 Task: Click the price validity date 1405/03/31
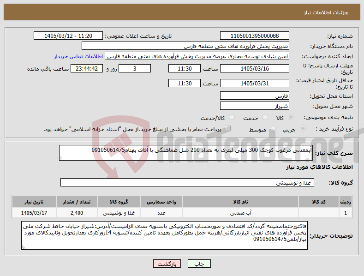click(254, 83)
